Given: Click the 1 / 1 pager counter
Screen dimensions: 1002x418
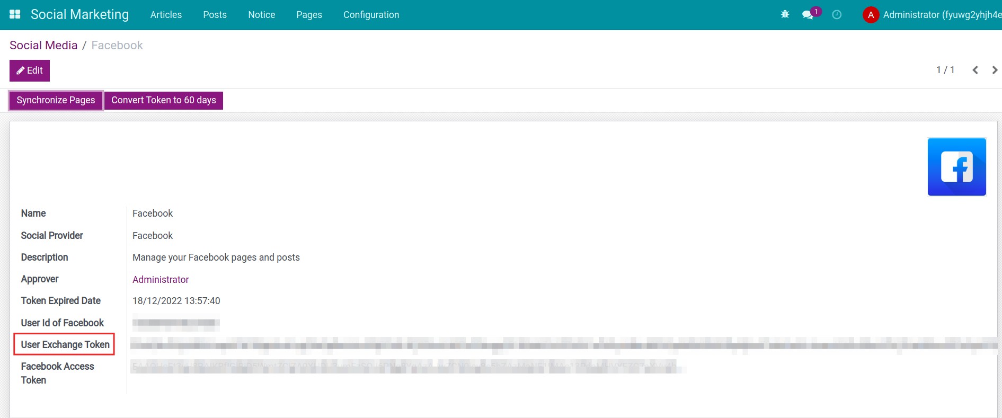Looking at the screenshot, I should click(945, 70).
